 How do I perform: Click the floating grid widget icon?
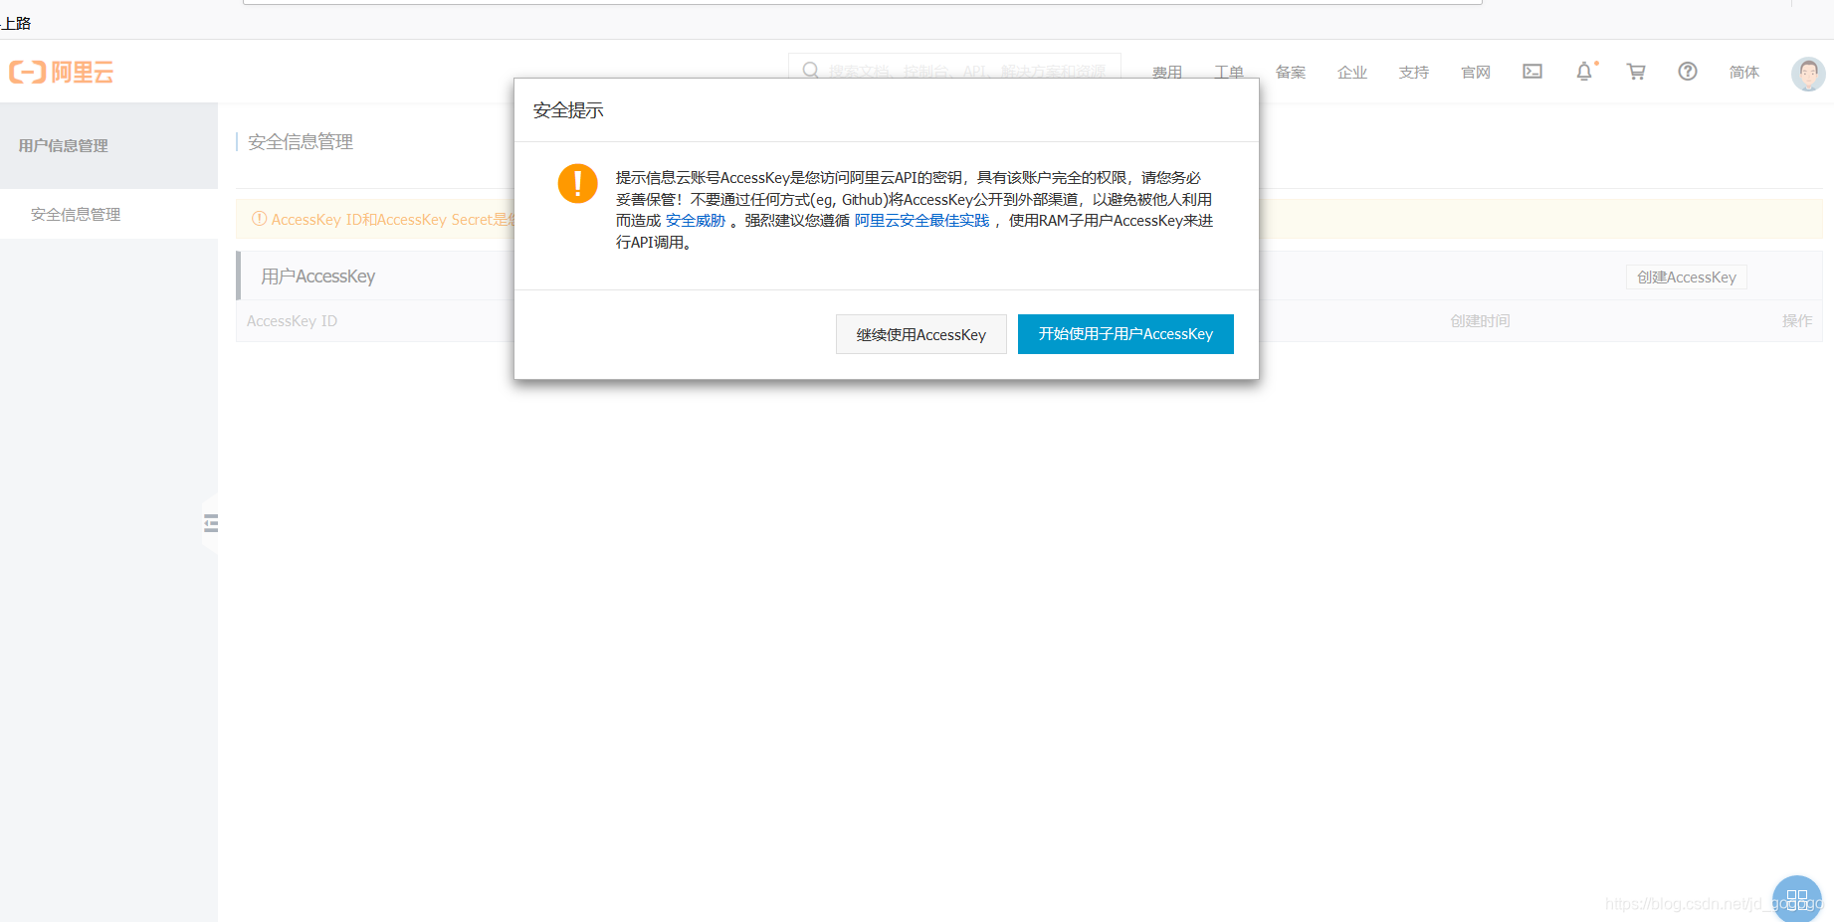click(1797, 899)
